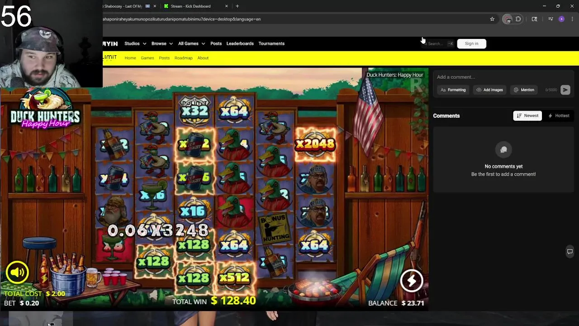The width and height of the screenshot is (579, 326).
Task: Click Posts in the yellow bar
Action: [164, 58]
